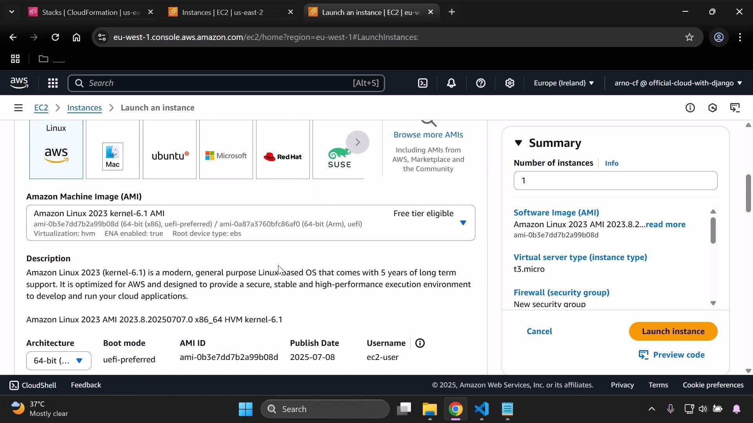Click the EC2 breadcrumb link

tap(41, 108)
